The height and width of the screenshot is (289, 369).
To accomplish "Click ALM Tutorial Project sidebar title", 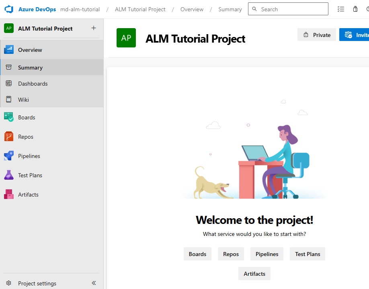I will point(45,29).
